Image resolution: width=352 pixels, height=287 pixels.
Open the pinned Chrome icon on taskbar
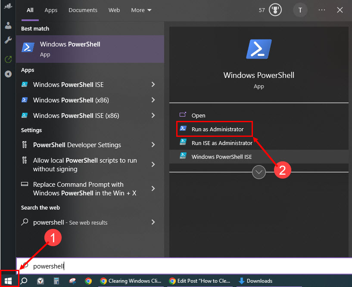(88, 281)
